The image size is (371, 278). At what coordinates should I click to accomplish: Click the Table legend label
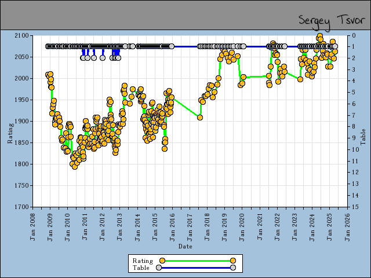[x=141, y=268]
